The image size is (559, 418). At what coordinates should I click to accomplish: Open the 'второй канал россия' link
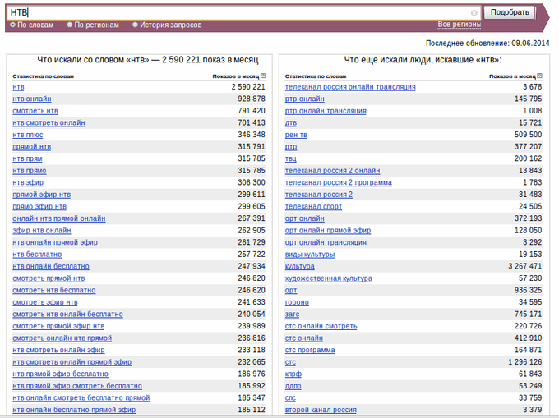(x=321, y=410)
